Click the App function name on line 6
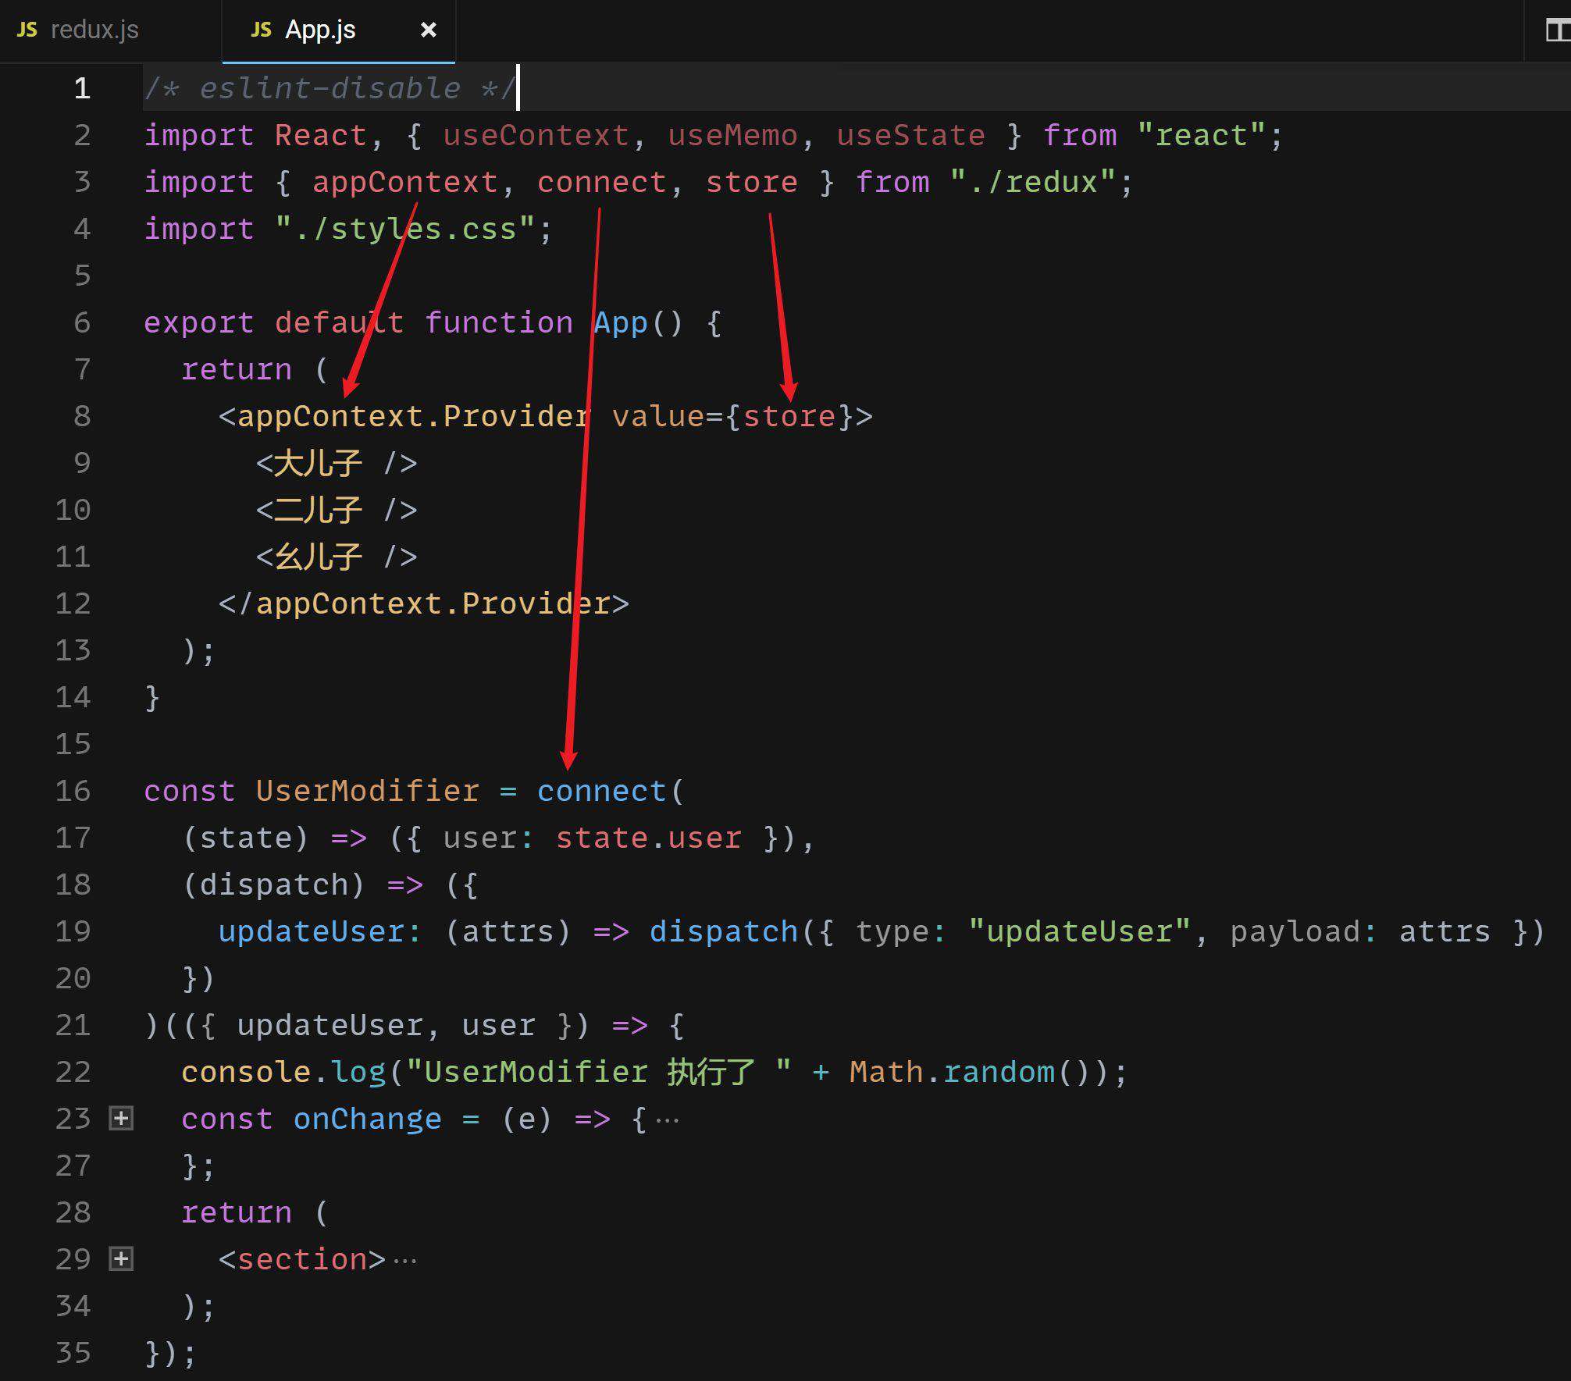 pos(621,322)
